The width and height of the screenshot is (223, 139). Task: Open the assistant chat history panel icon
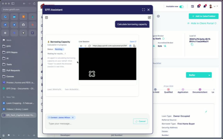(x=46, y=18)
